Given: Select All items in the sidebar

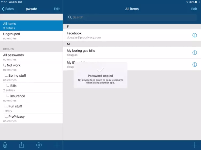Looking at the screenshot, I should [x=31, y=26].
